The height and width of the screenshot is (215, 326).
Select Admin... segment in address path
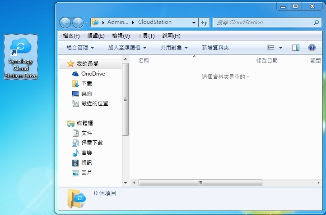(117, 22)
